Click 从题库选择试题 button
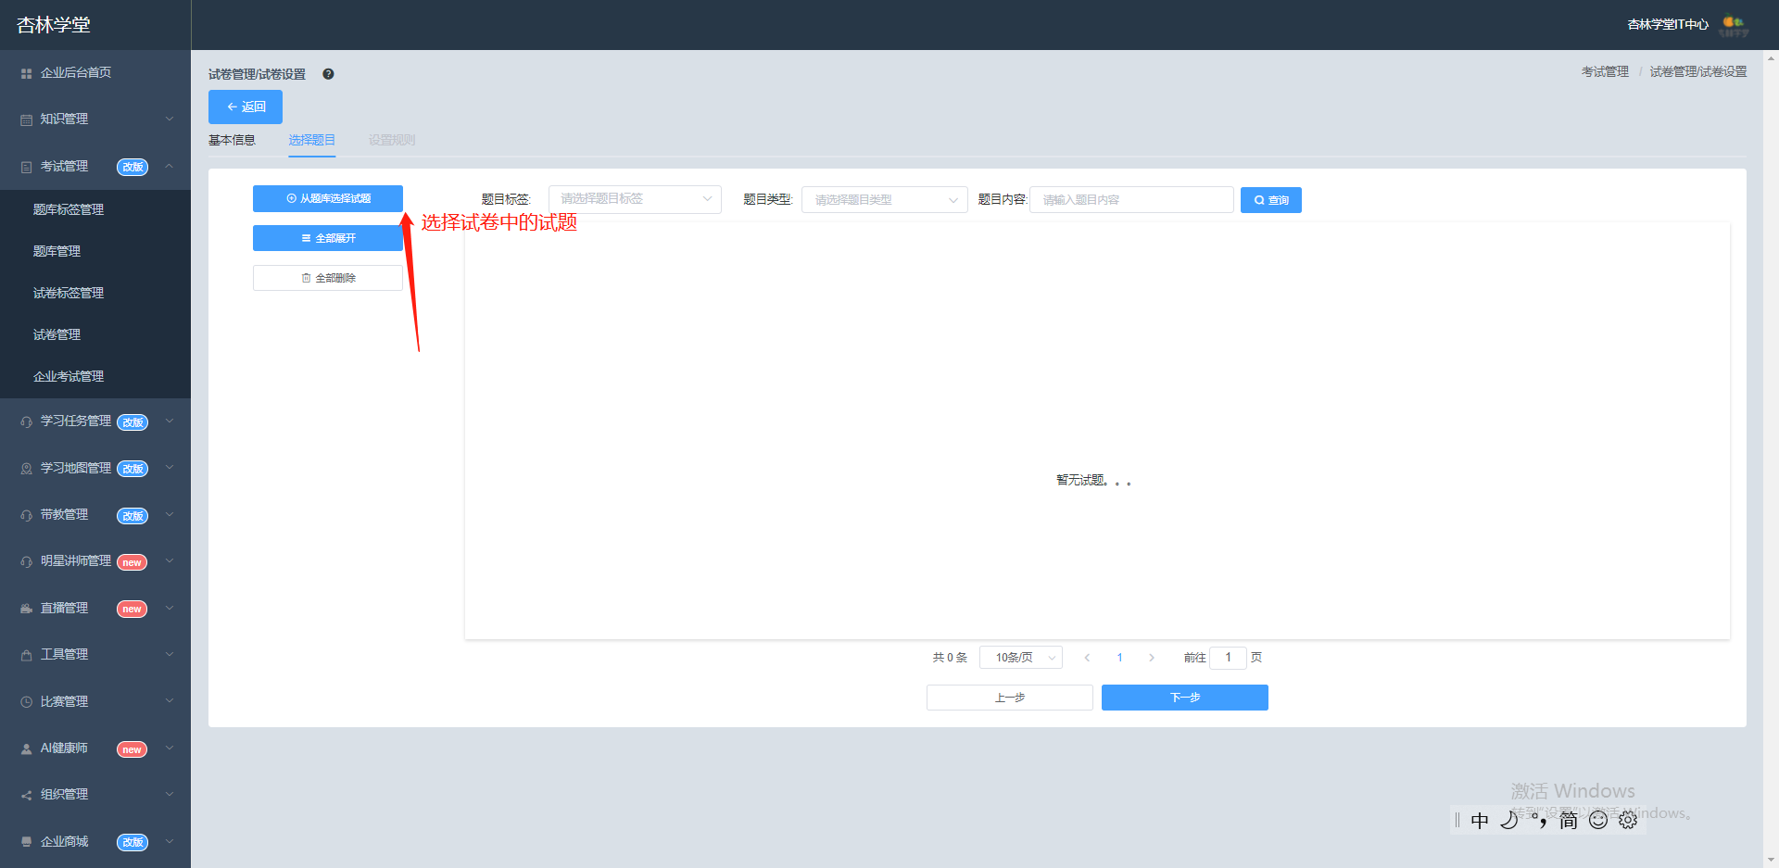The width and height of the screenshot is (1779, 868). (x=328, y=198)
